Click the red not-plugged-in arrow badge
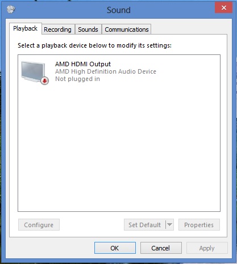The height and width of the screenshot is (264, 237). point(45,81)
